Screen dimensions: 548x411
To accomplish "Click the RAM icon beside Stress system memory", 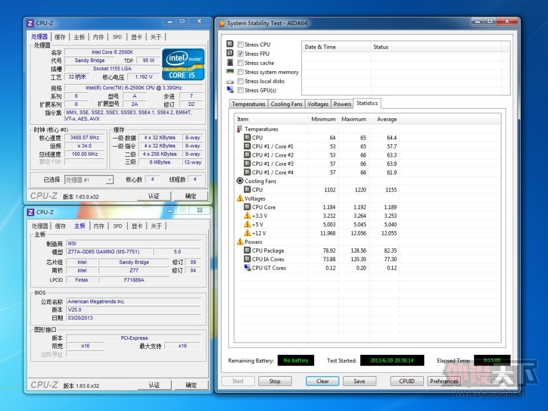I will pyautogui.click(x=230, y=71).
